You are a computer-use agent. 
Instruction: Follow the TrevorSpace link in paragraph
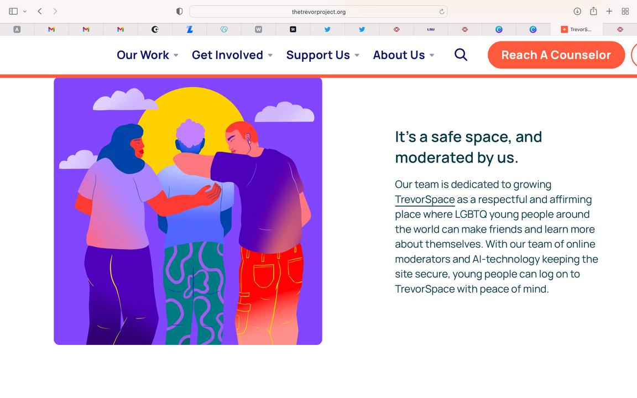(x=425, y=200)
